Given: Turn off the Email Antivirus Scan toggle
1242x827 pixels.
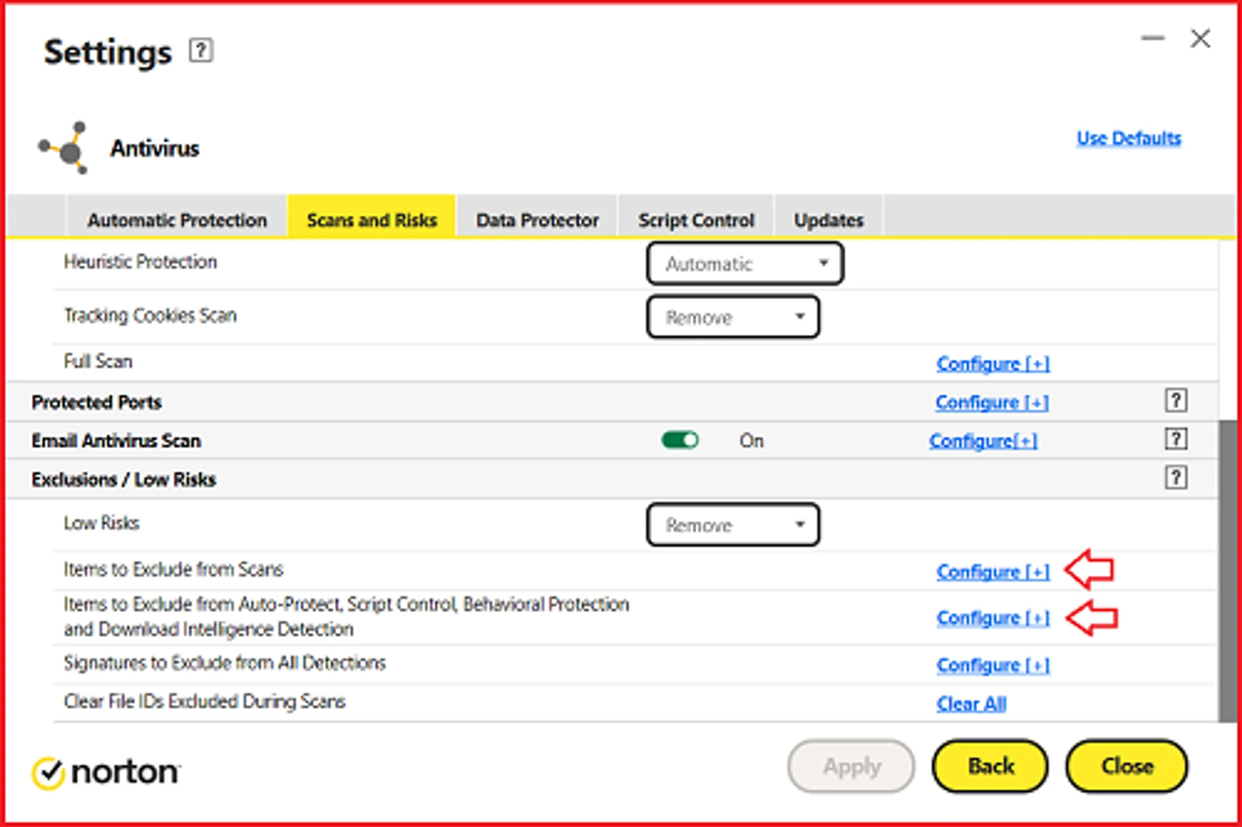Looking at the screenshot, I should [680, 440].
